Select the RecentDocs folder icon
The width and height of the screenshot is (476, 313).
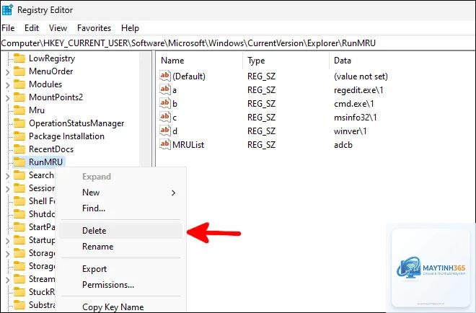click(x=19, y=149)
